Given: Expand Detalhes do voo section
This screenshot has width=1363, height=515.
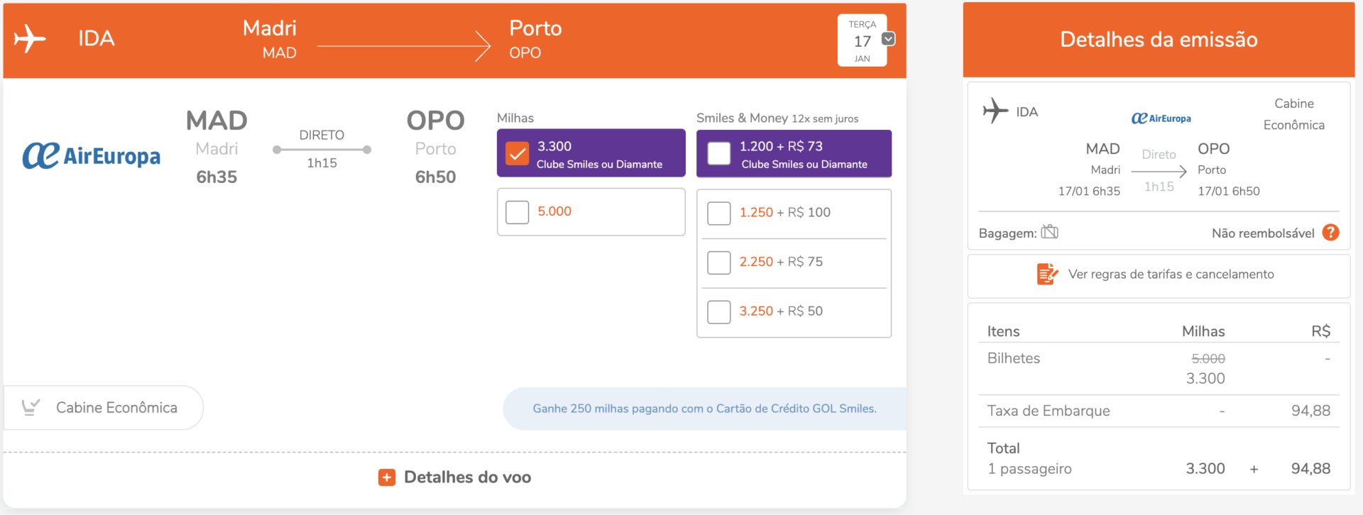Looking at the screenshot, I should [454, 477].
